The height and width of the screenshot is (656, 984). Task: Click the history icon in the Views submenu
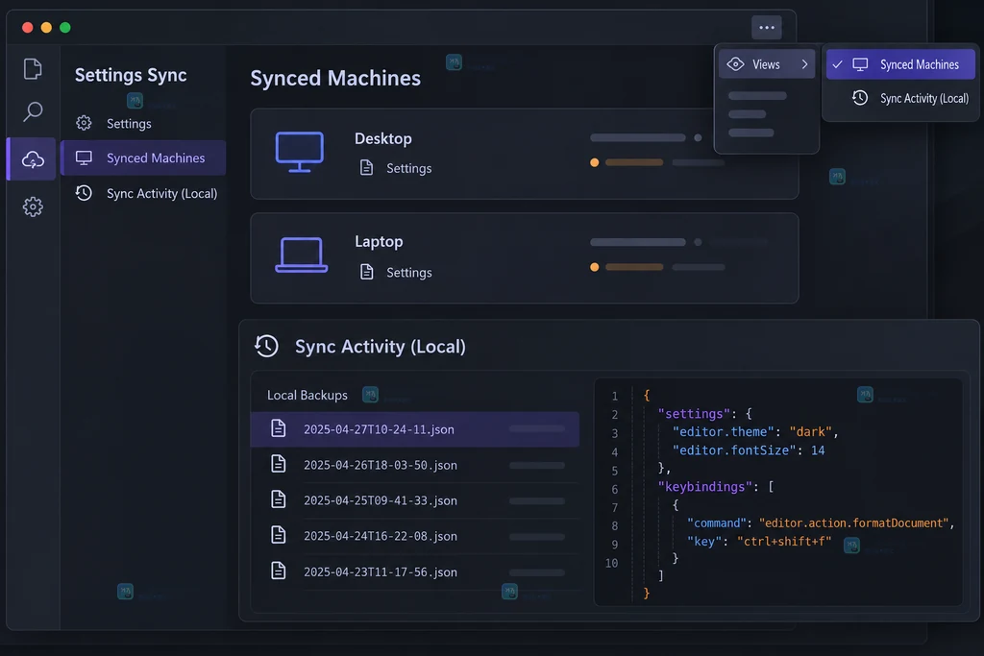pos(860,98)
